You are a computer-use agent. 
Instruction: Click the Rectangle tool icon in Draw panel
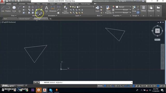tap(24, 7)
